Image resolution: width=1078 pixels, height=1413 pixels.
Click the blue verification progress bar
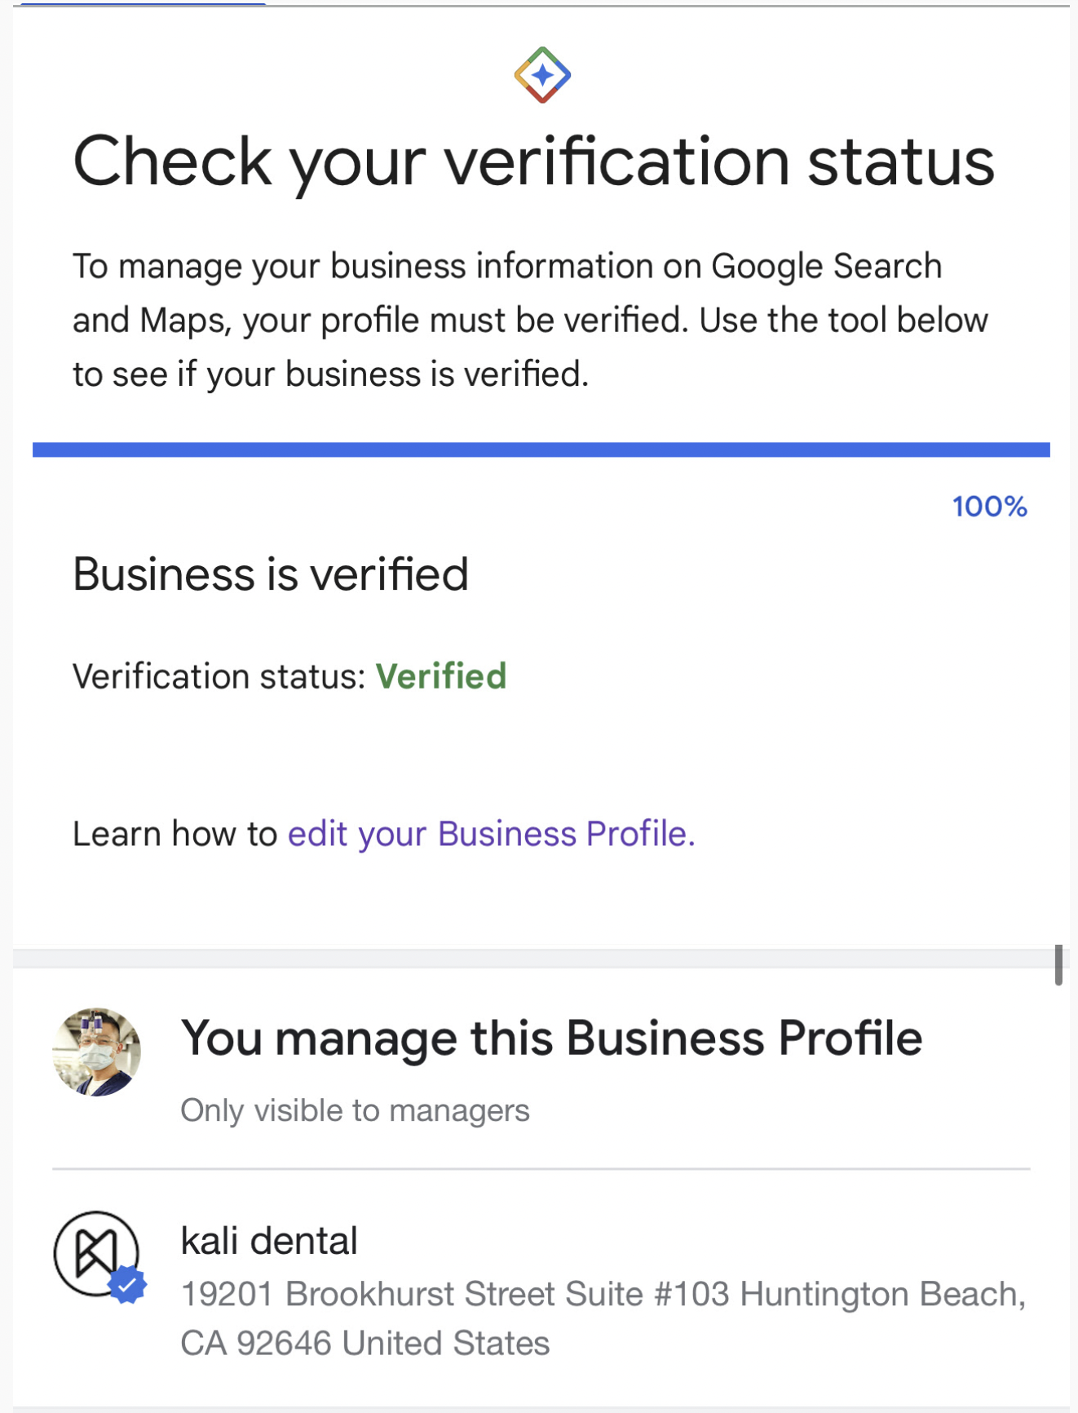click(x=541, y=450)
